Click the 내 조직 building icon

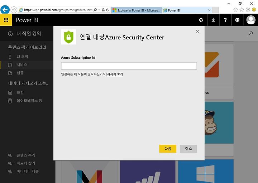point(10,57)
